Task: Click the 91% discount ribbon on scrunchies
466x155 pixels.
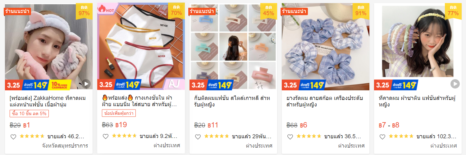Action: tap(361, 10)
